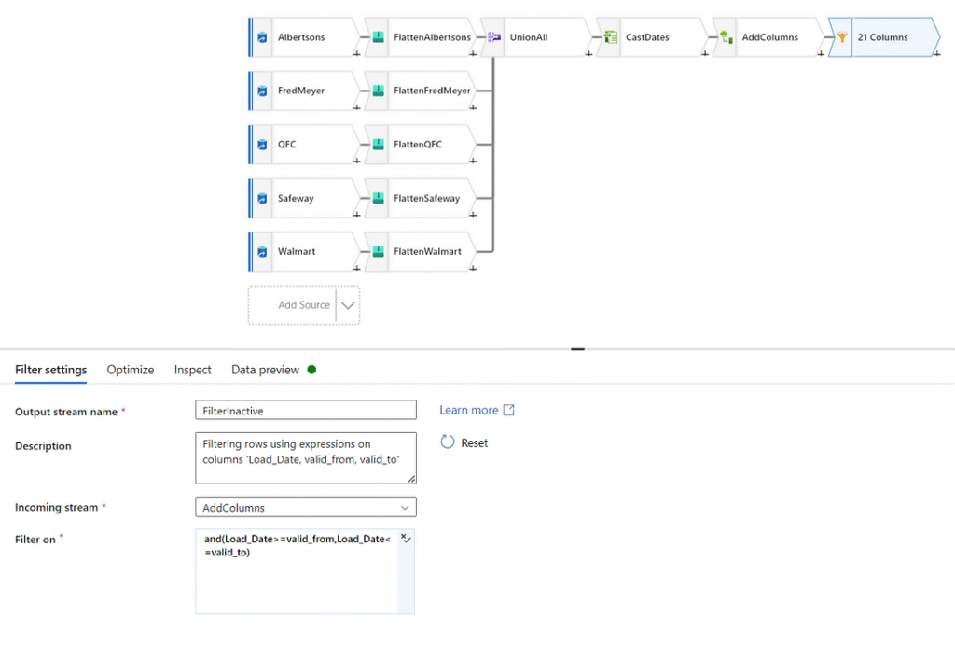The image size is (955, 646).
Task: Select the CastDates node label
Action: (x=647, y=37)
